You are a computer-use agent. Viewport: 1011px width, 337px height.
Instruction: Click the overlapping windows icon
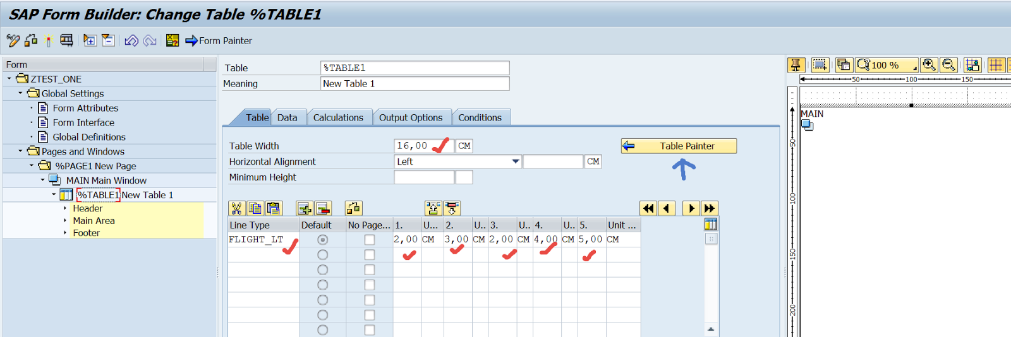844,64
